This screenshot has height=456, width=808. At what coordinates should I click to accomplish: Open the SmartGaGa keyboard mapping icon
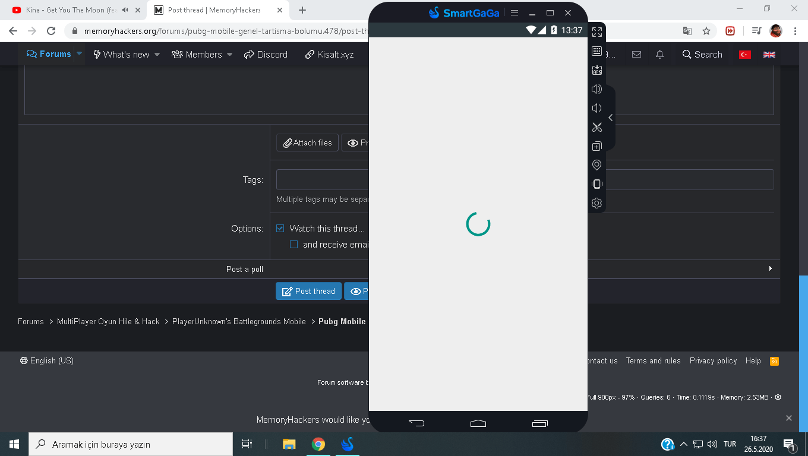tap(597, 52)
